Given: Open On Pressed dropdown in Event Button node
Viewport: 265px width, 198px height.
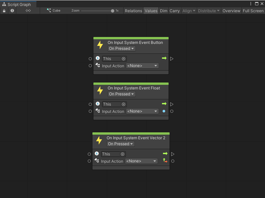Looking at the screenshot, I should [x=122, y=49].
